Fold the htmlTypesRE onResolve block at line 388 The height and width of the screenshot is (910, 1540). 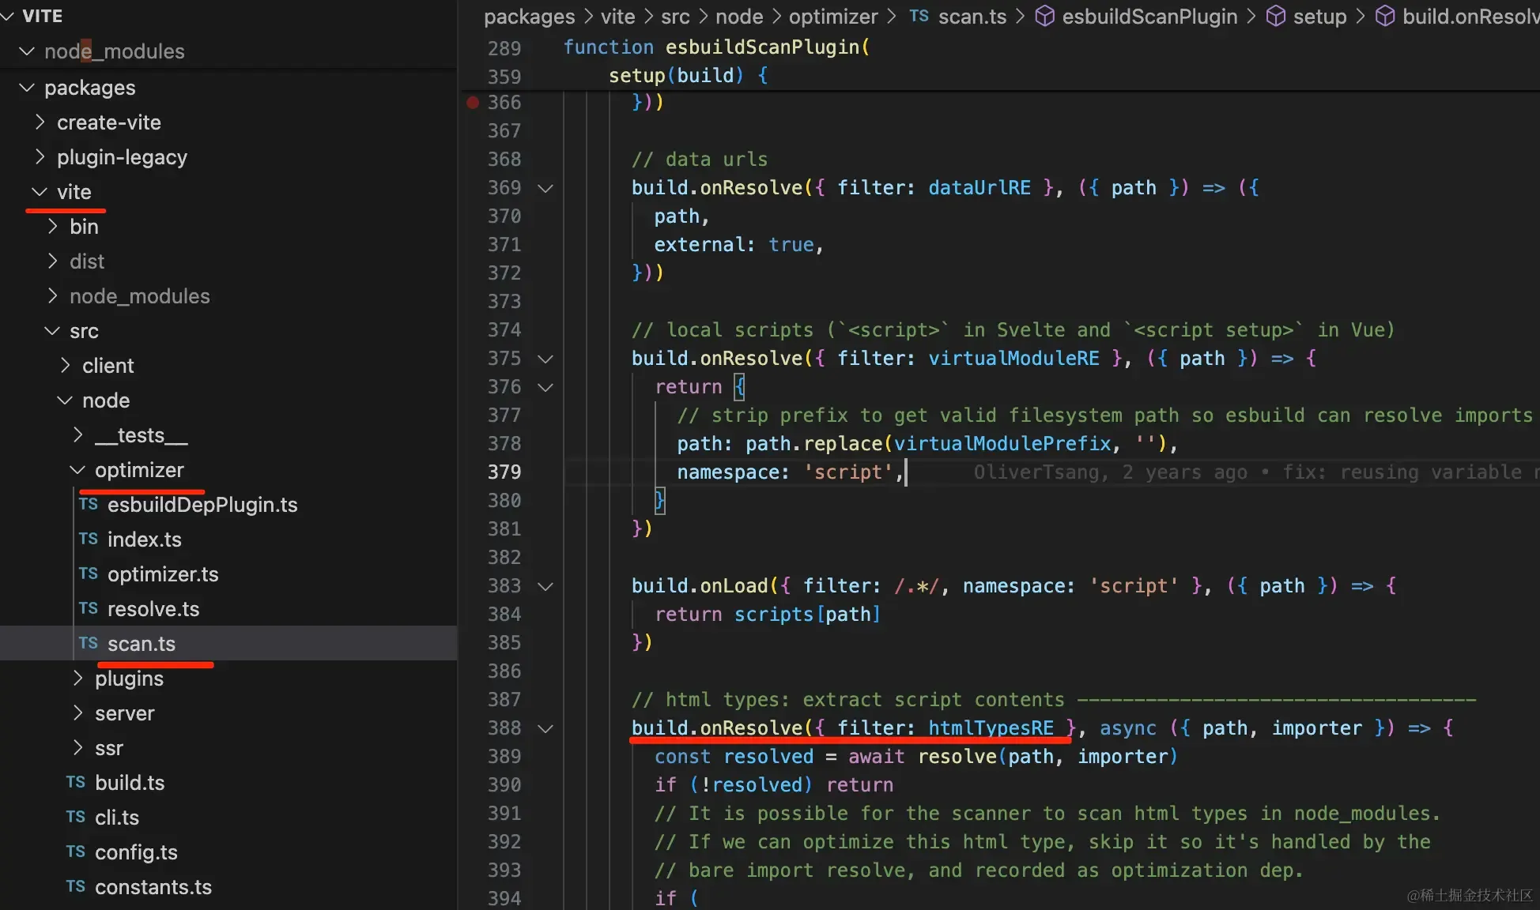click(545, 728)
